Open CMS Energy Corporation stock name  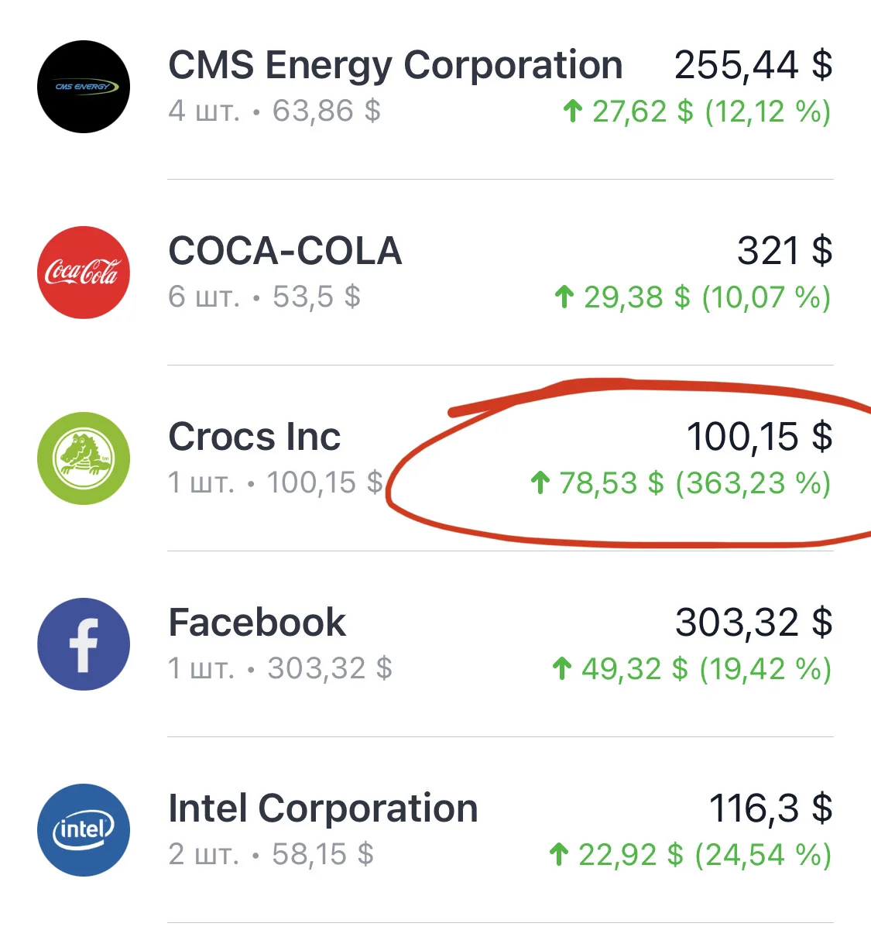[396, 66]
